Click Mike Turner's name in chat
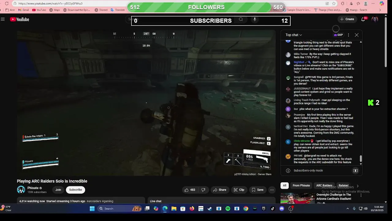The width and height of the screenshot is (392, 221). coord(301,54)
